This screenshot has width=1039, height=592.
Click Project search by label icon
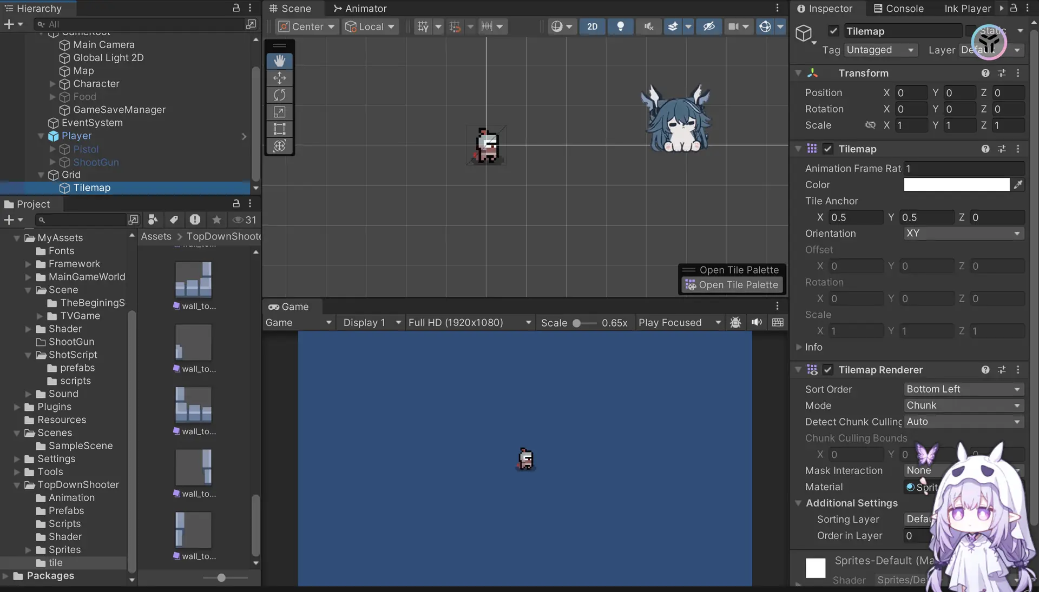pyautogui.click(x=174, y=219)
